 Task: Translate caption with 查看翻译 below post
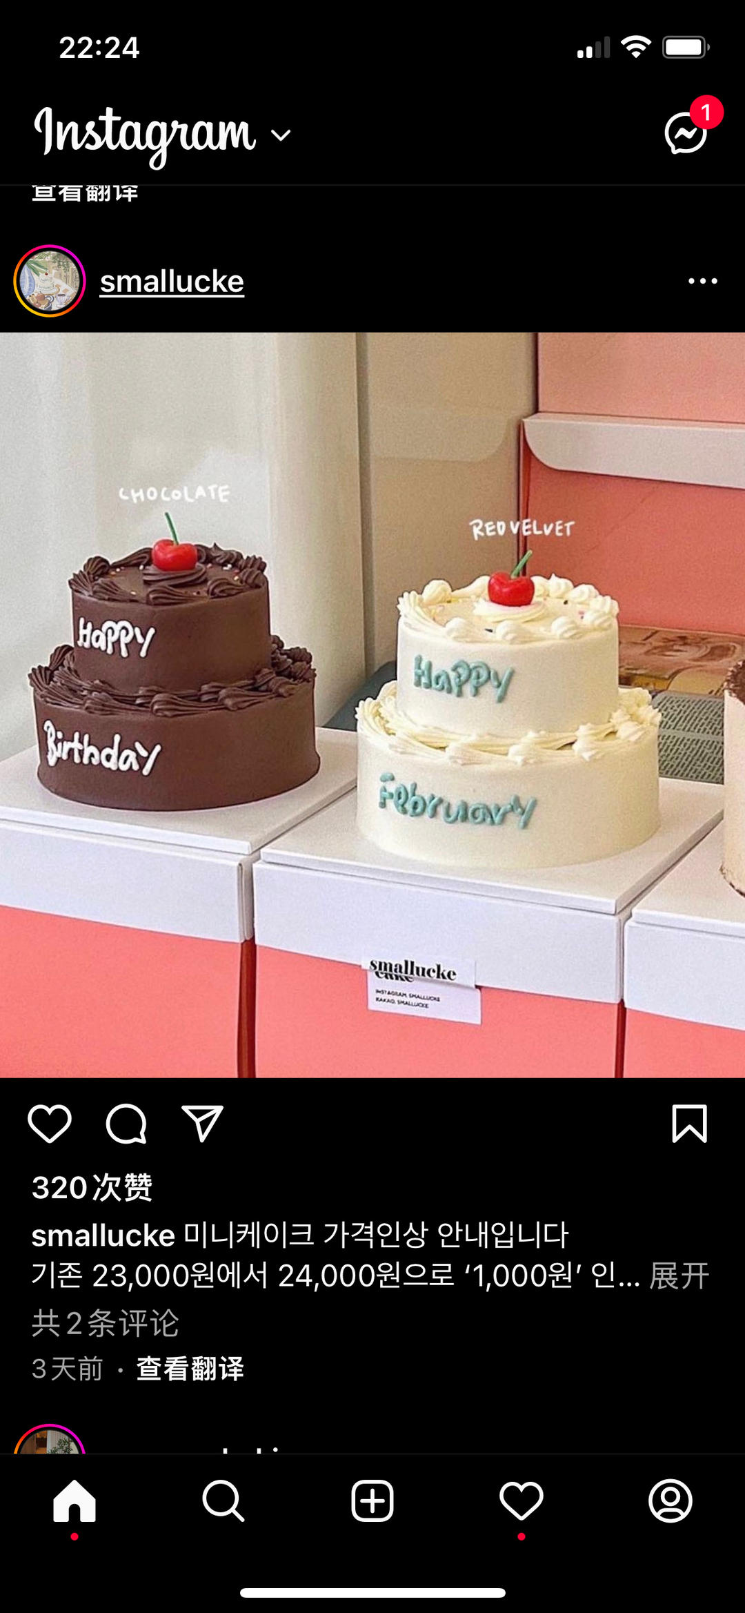(x=190, y=1369)
